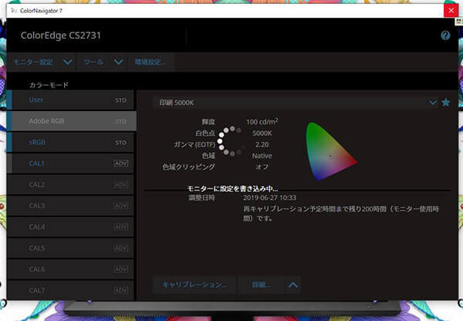Image resolution: width=463 pixels, height=321 pixels.
Task: Open the モニター設定 dropdown menu
Action: click(42, 62)
